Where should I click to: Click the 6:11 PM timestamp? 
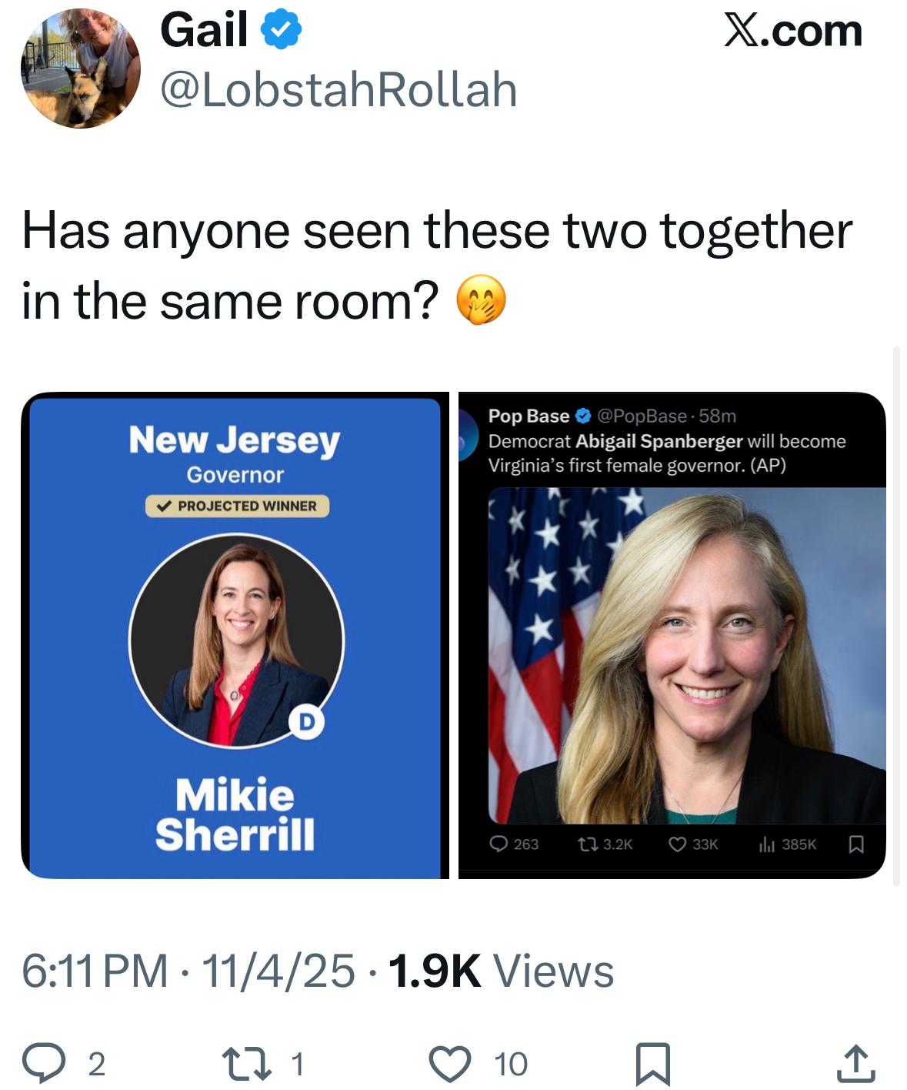point(94,971)
